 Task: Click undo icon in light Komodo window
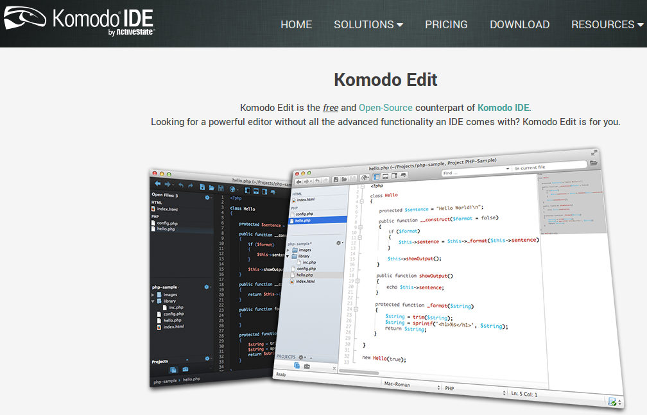(317, 180)
